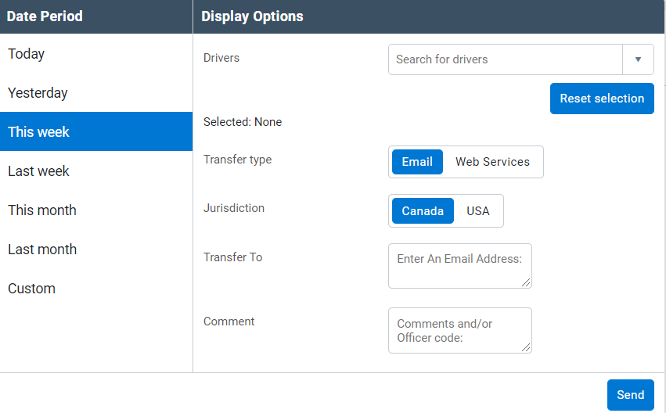Click into the Comments and Officer code box

pyautogui.click(x=459, y=330)
